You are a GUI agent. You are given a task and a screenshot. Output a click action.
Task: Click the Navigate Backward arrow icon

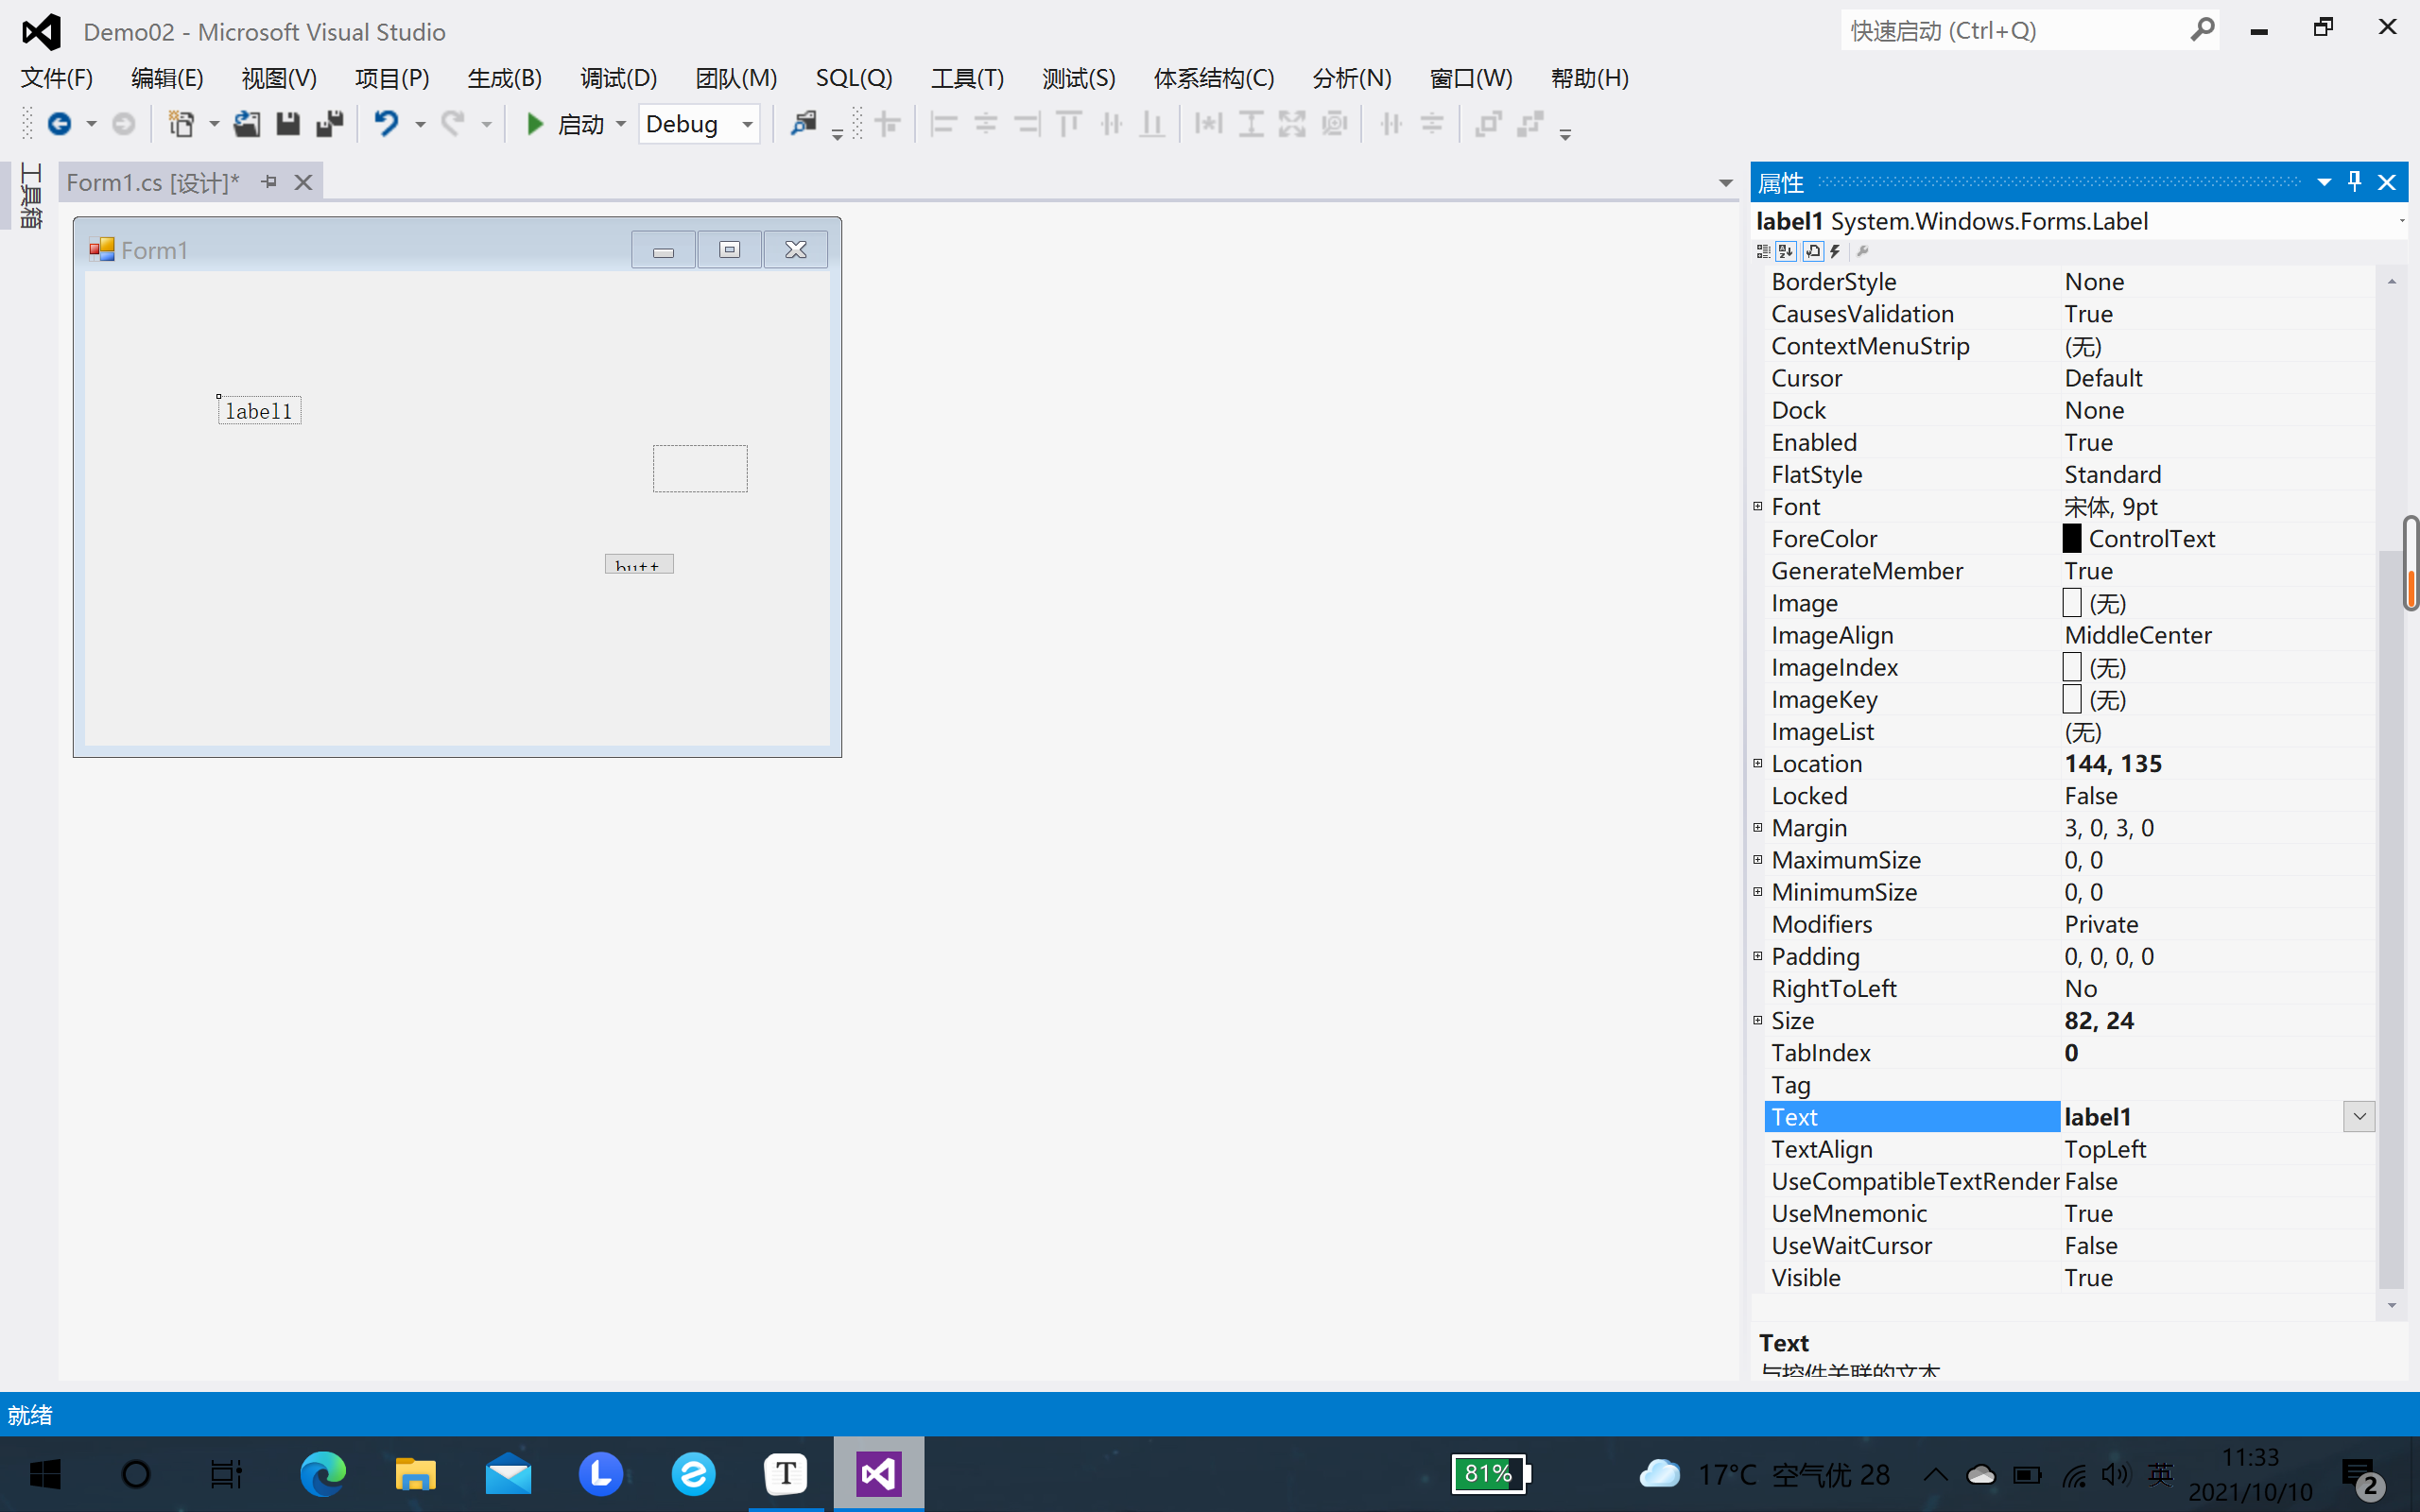[x=59, y=124]
